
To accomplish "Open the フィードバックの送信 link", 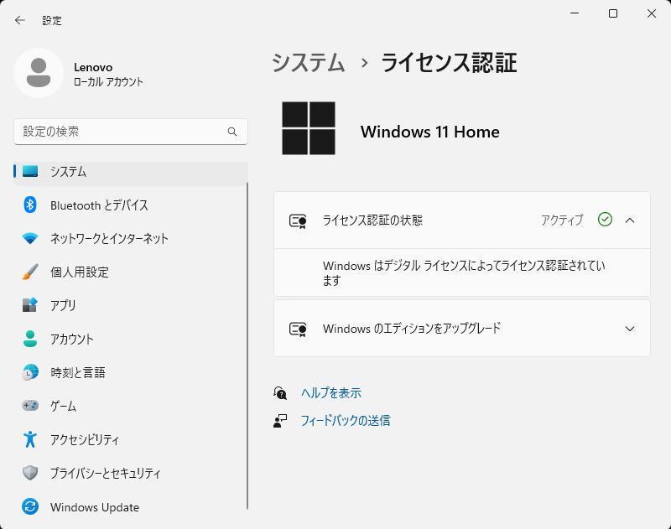I will tap(346, 421).
